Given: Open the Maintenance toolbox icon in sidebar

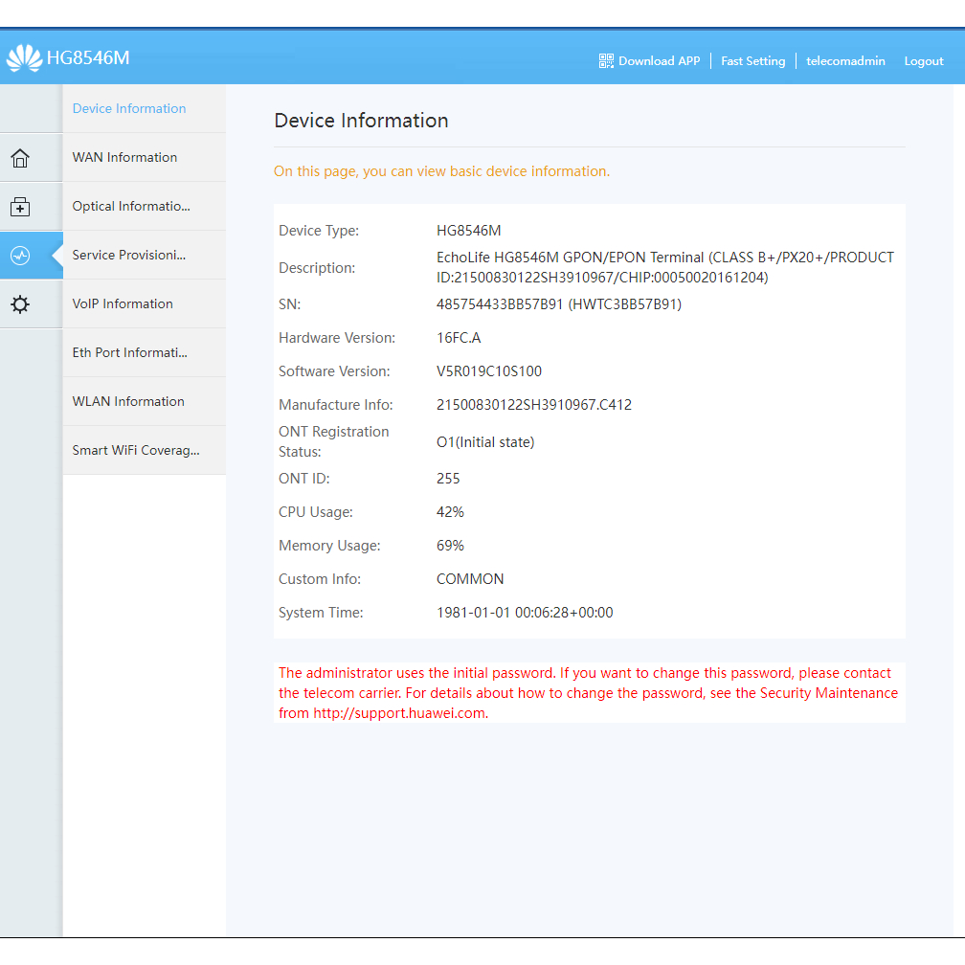Looking at the screenshot, I should (20, 207).
